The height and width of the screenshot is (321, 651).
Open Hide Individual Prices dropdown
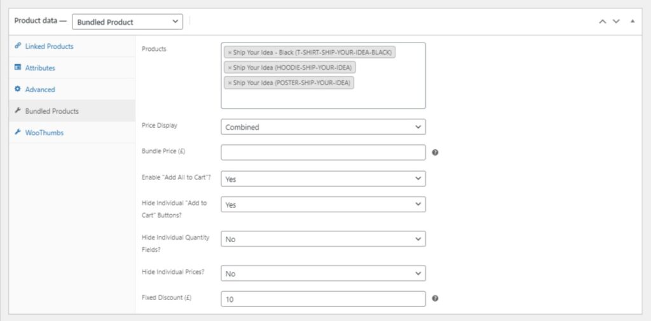[x=323, y=274]
